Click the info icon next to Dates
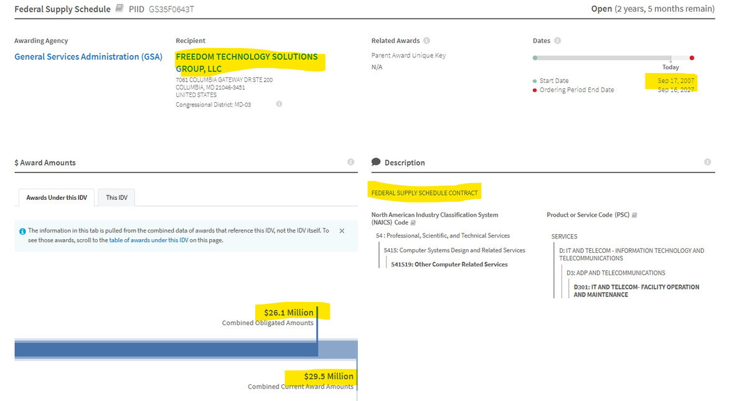 pos(557,41)
